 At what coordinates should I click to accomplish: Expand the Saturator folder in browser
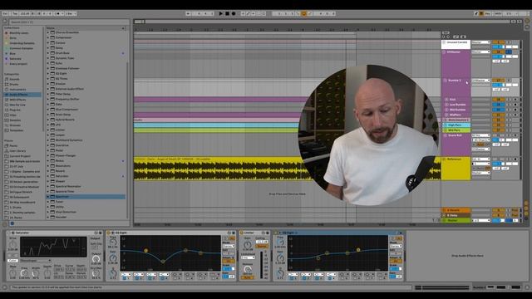pyautogui.click(x=48, y=176)
